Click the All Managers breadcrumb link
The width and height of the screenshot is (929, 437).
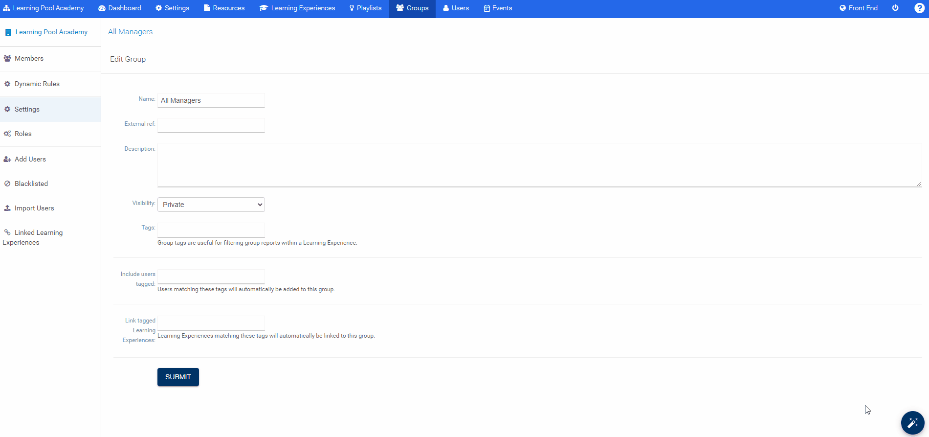coord(130,32)
